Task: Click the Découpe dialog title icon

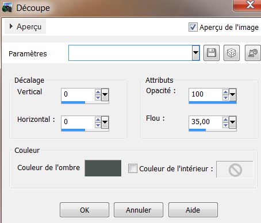Action: 7,7
